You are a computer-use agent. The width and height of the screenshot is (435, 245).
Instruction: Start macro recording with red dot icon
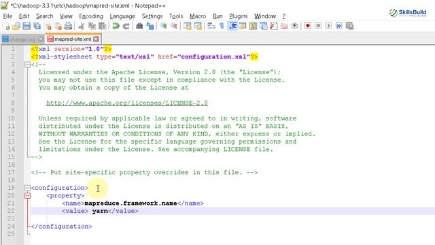coord(308,26)
